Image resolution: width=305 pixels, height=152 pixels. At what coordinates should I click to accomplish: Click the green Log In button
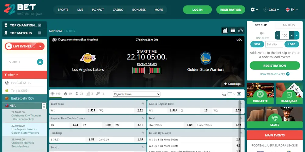(x=197, y=10)
